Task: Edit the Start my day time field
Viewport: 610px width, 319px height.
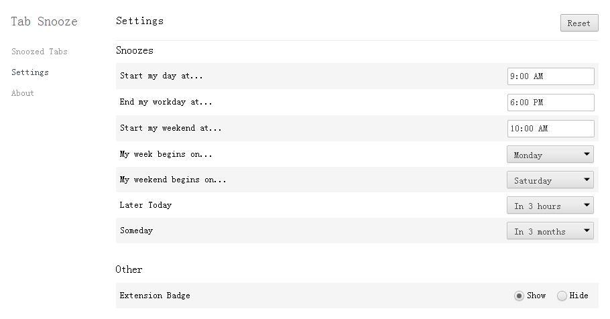Action: coord(550,76)
